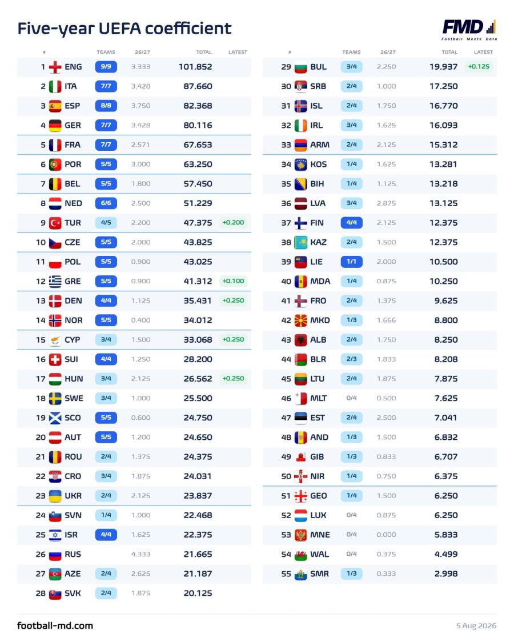
Task: Click the Scotland flag icon
Action: [x=55, y=418]
